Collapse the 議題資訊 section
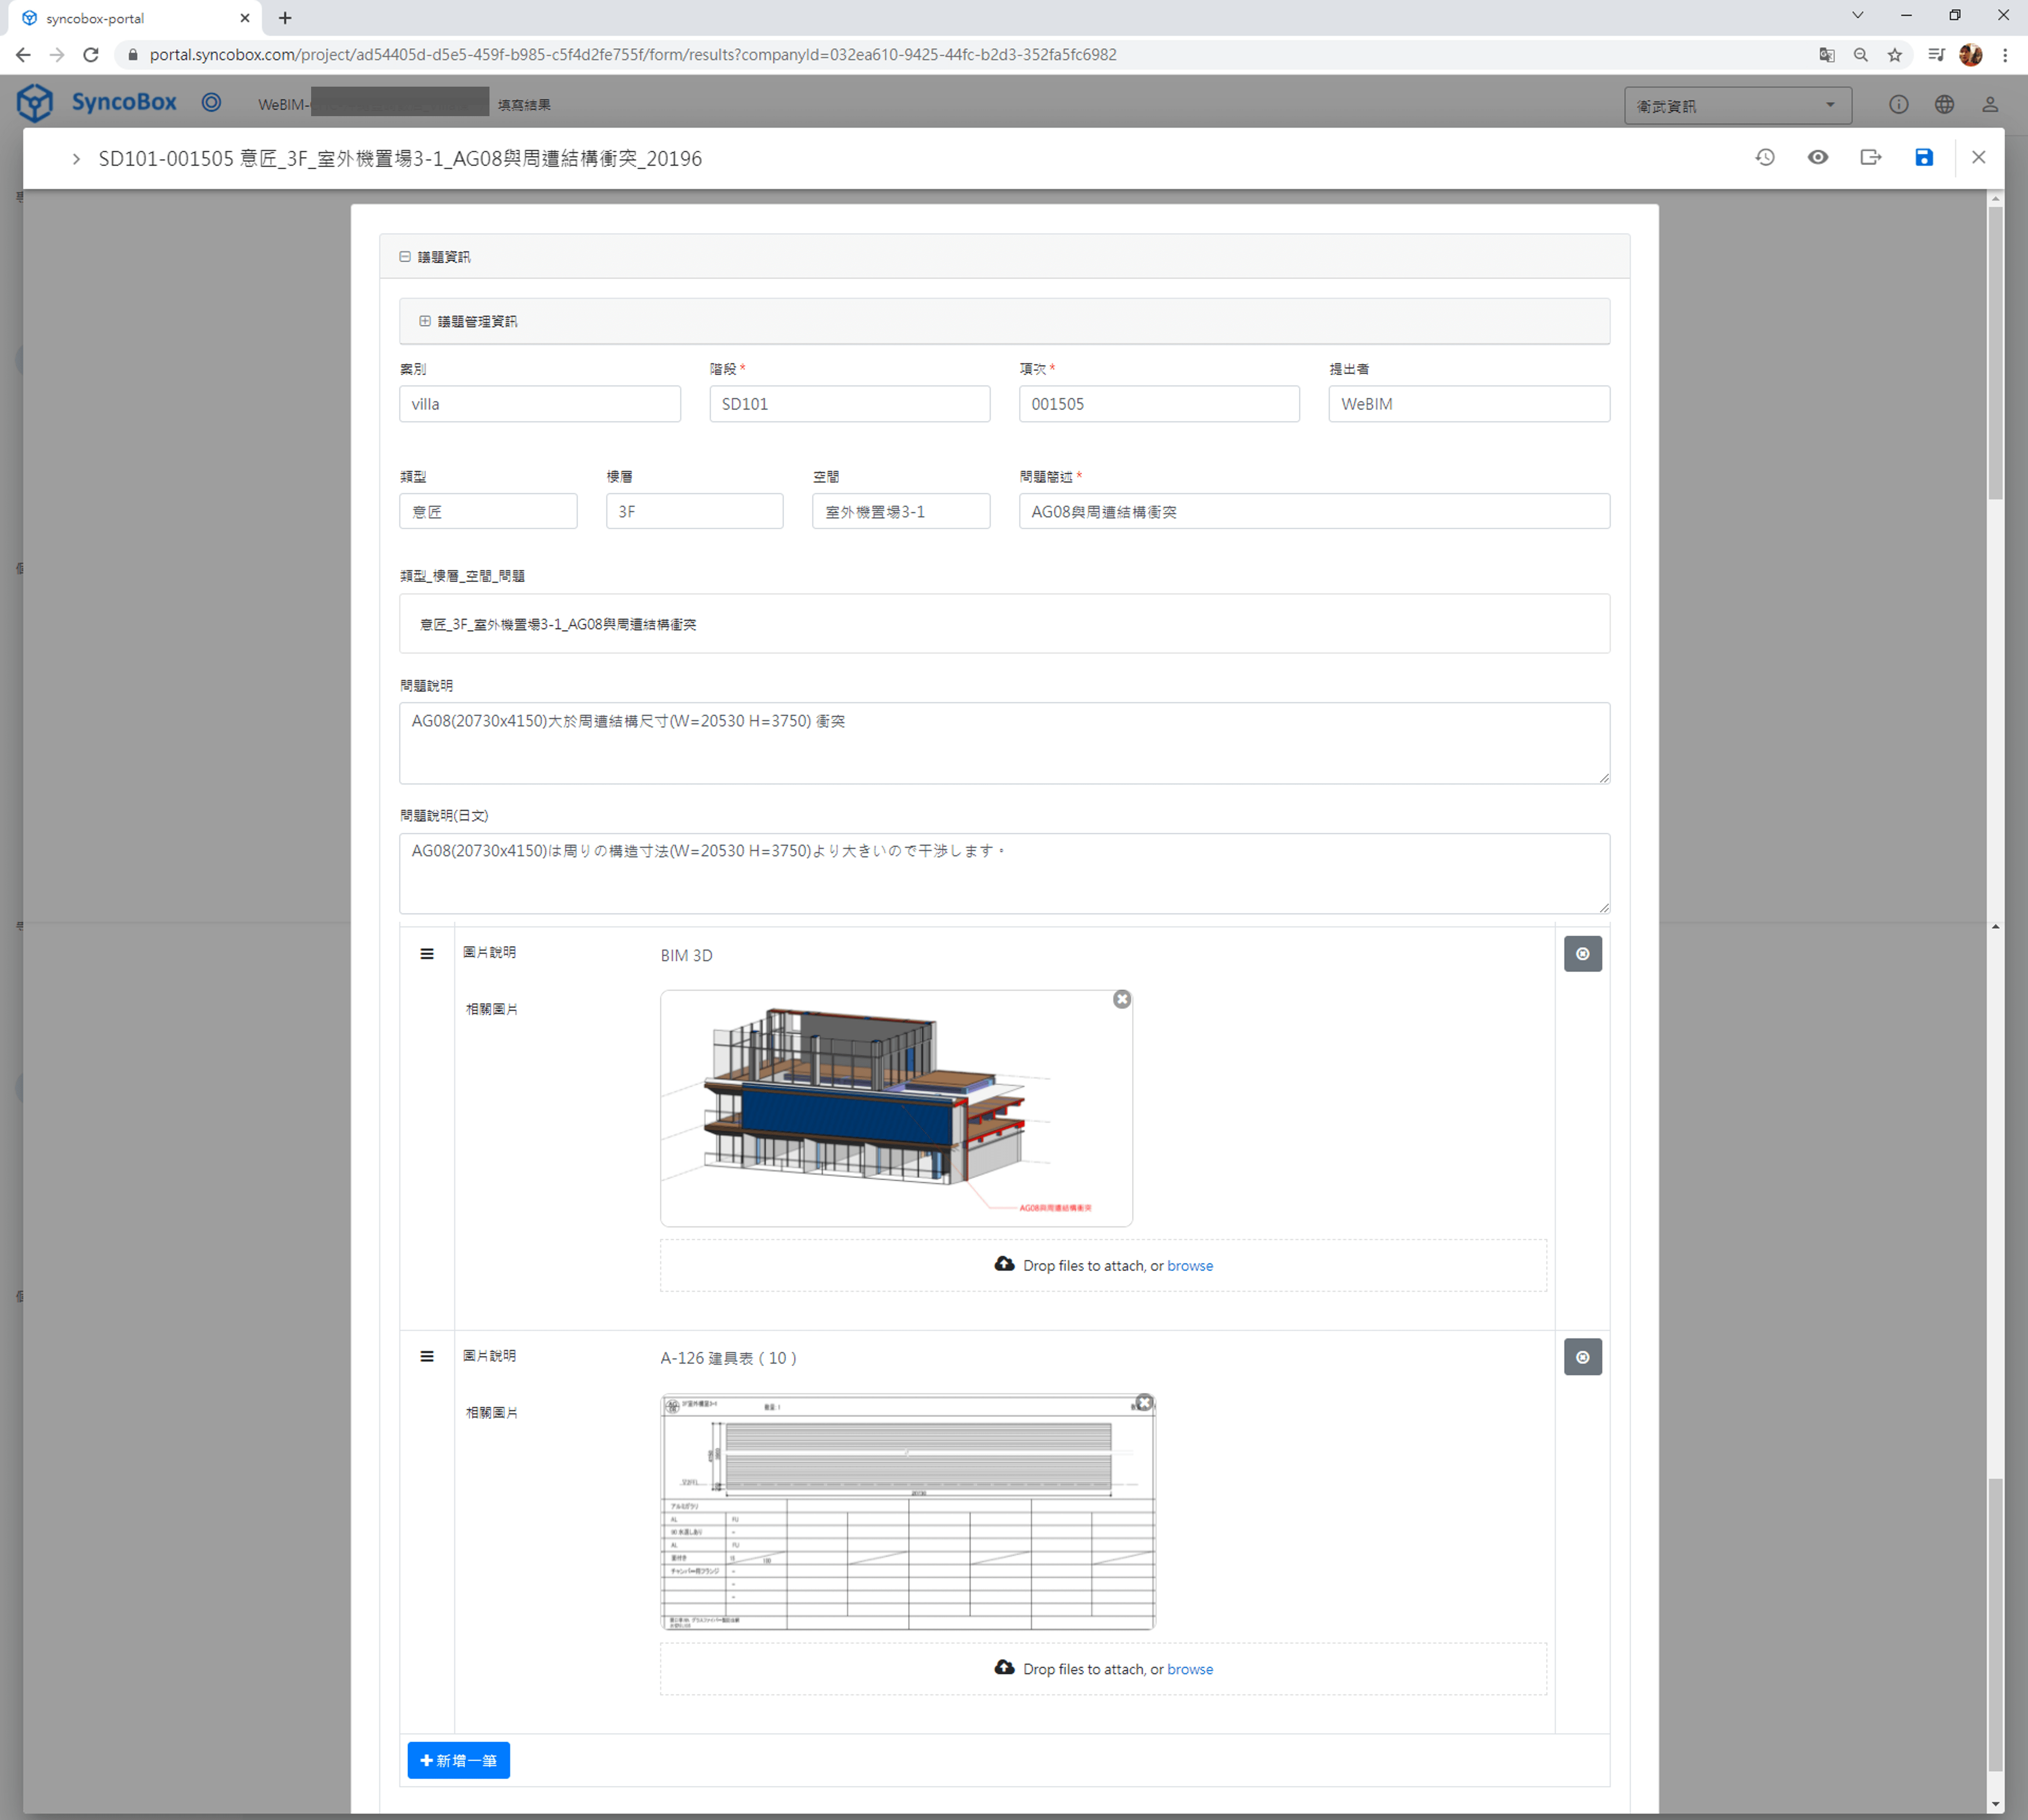The image size is (2028, 1820). click(405, 257)
